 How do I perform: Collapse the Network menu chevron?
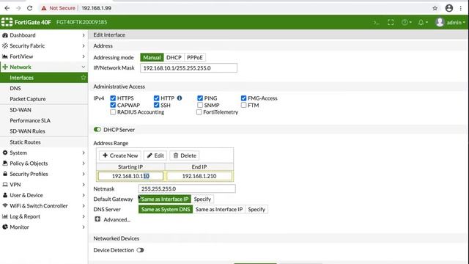pyautogui.click(x=83, y=67)
